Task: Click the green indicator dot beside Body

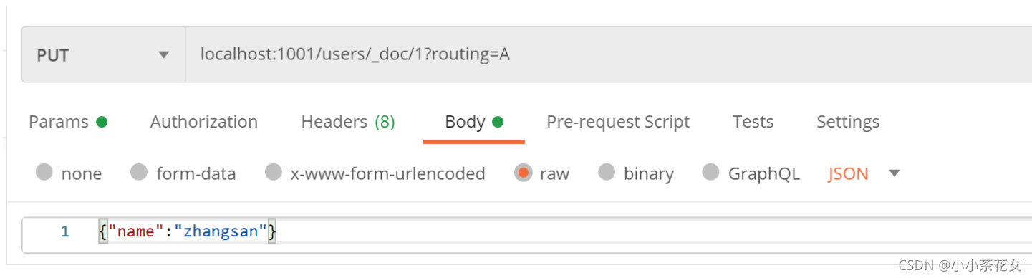Action: pos(498,122)
